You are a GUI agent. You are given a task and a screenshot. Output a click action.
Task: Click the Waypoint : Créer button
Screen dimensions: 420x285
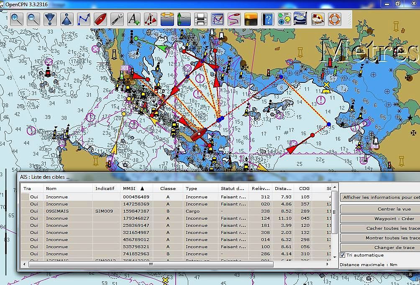380,218
